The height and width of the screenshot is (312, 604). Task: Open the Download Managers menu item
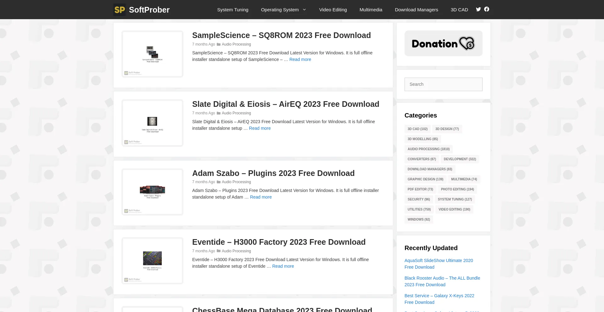click(x=417, y=10)
